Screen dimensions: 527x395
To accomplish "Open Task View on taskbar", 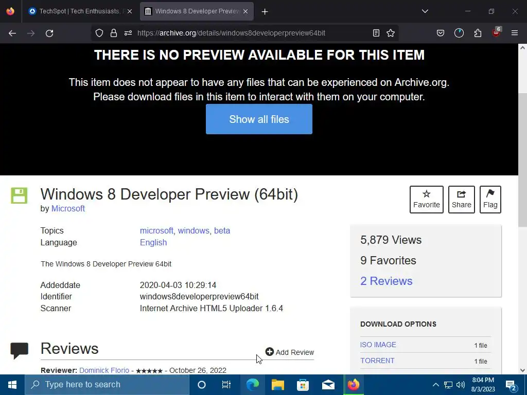I will coord(226,385).
